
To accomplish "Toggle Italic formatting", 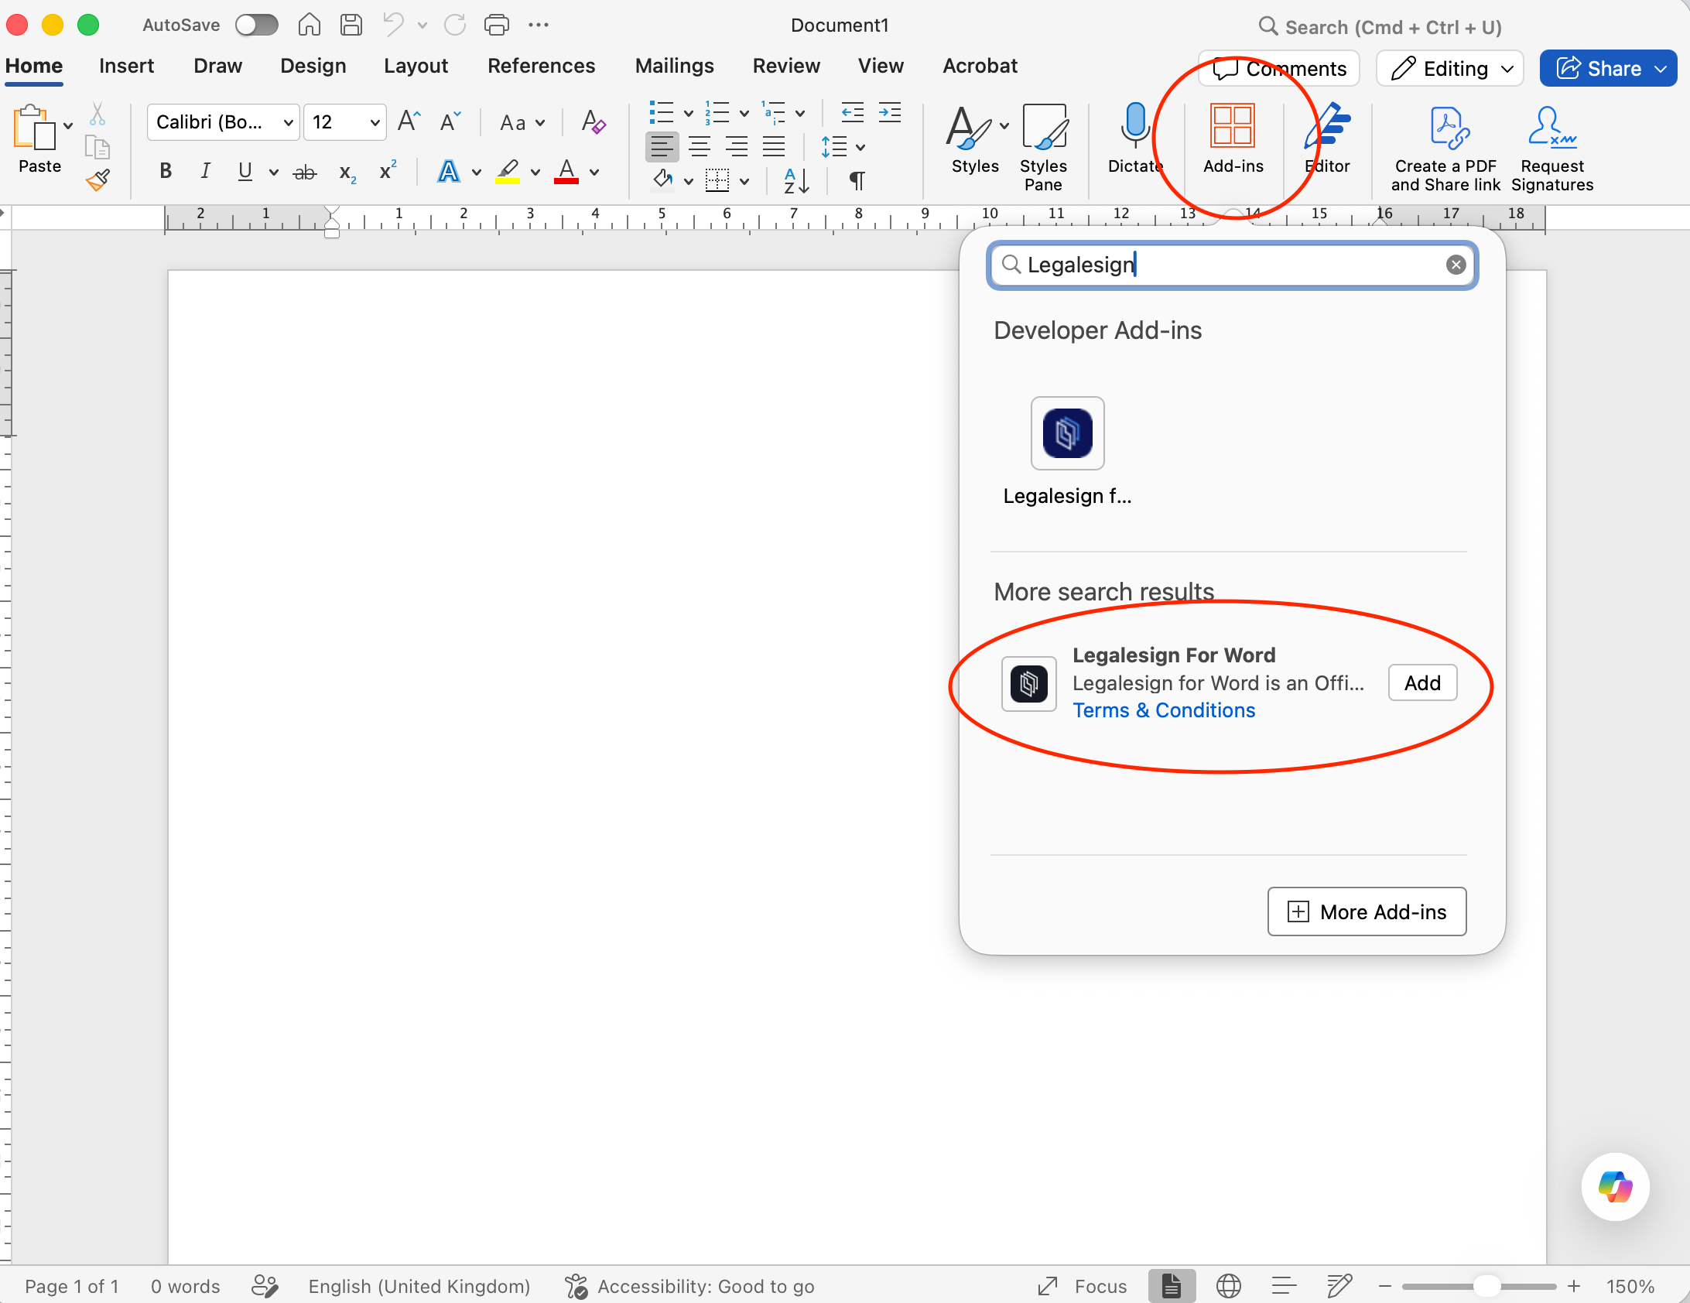I will tap(205, 171).
